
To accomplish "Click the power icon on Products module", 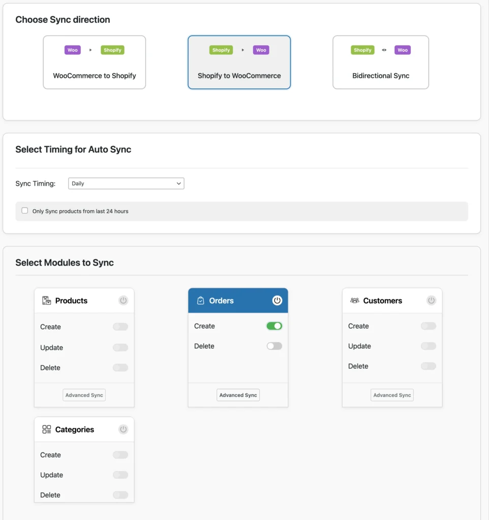I will coord(123,300).
